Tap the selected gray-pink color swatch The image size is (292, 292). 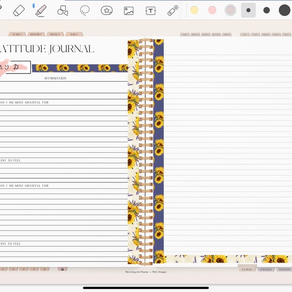[x=230, y=10]
